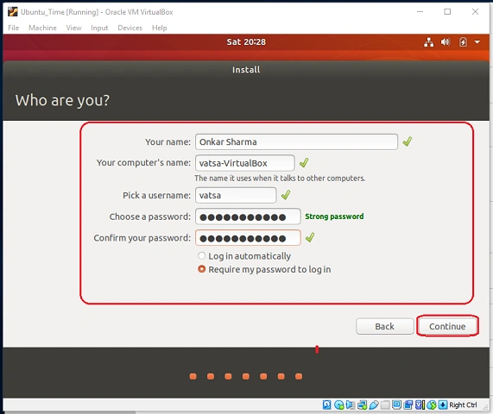Click the shared folders icon in VirtualBox status bar
The image size is (493, 414).
point(385,405)
